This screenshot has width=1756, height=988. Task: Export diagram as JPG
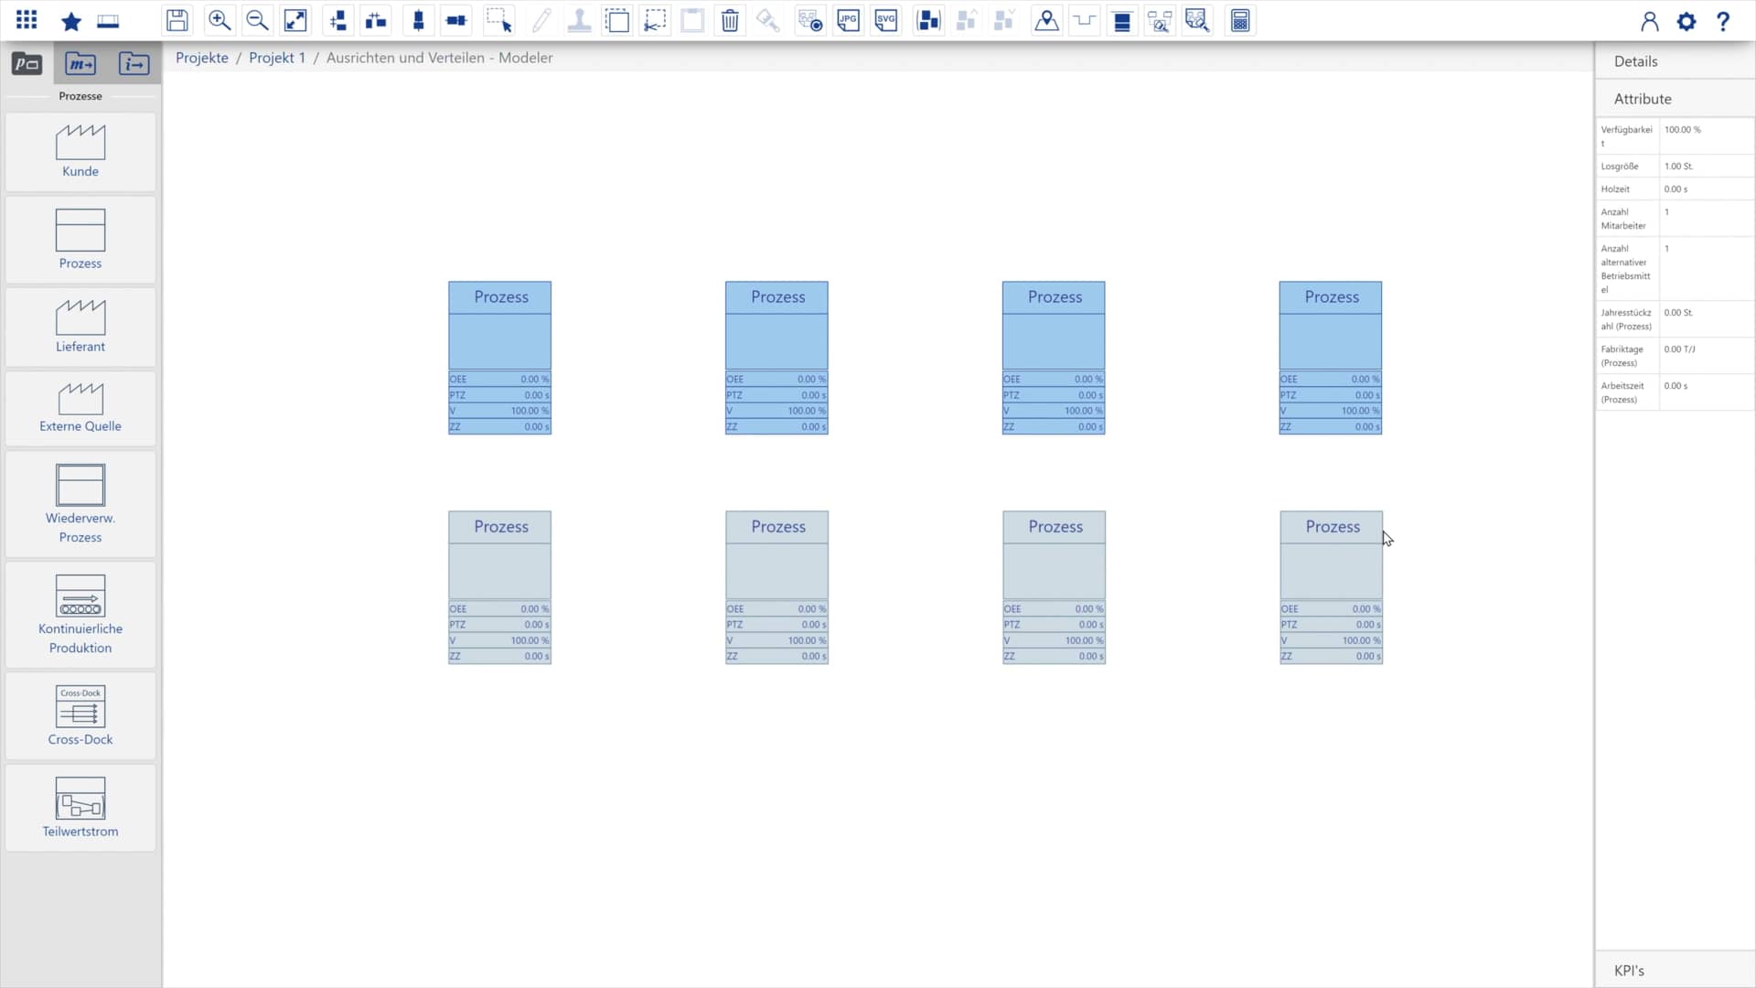click(849, 20)
